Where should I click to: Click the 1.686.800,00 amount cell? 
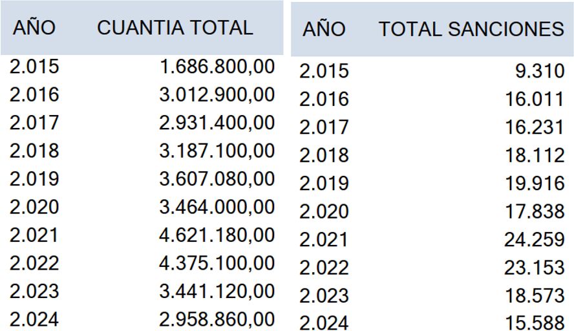(217, 67)
